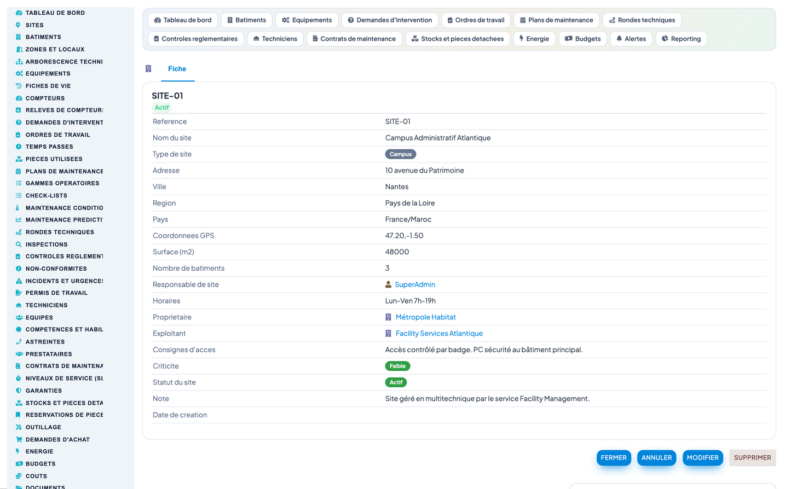
Task: Click the Prestataires handshake icon
Action: (19, 354)
